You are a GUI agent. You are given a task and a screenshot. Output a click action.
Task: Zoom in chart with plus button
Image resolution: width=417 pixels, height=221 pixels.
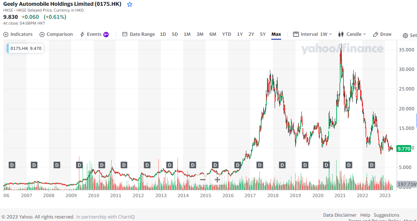217,180
